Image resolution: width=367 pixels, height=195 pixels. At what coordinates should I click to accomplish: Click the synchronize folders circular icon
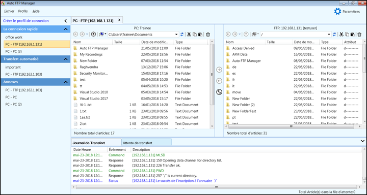point(219,92)
